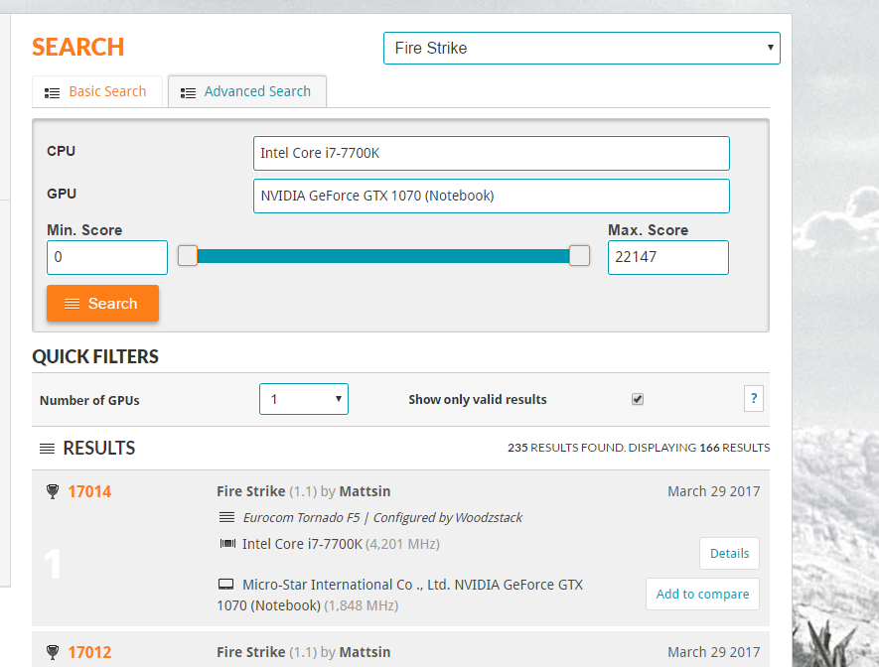The width and height of the screenshot is (879, 667).
Task: Open the 17012 score result
Action: pos(89,652)
